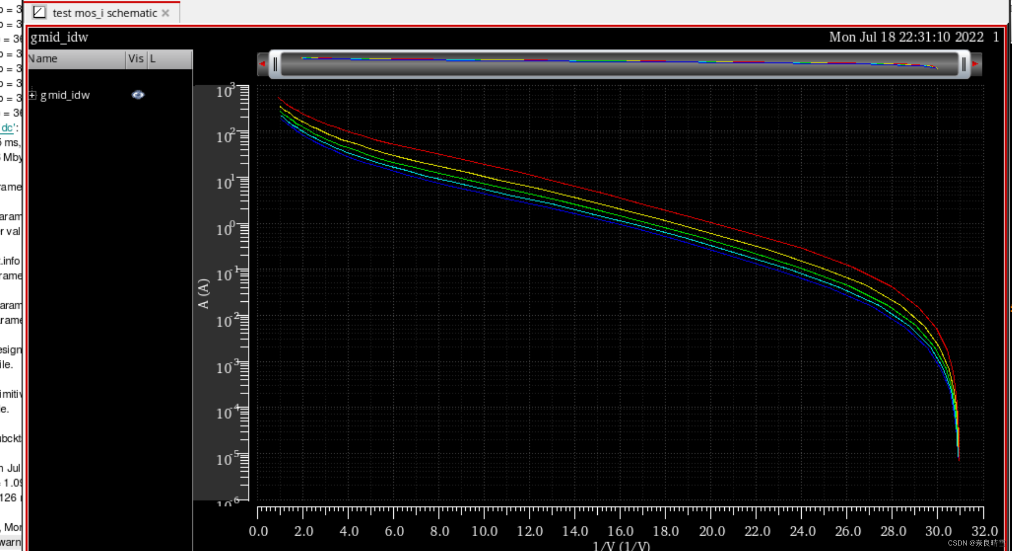Screen dimensions: 1012x551
Task: Click the red curve on the plot
Action: (507, 169)
